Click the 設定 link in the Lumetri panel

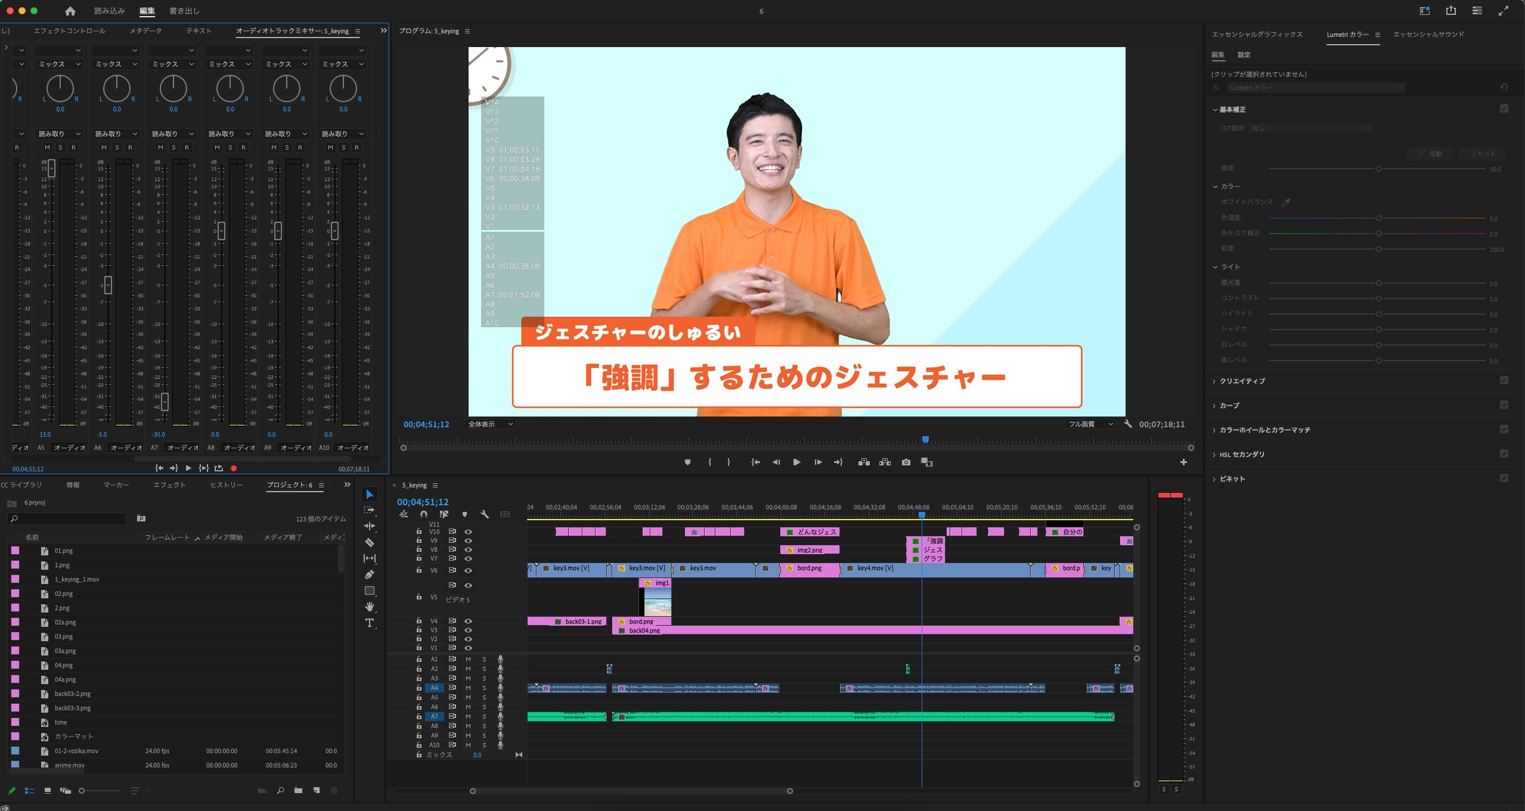tap(1244, 55)
